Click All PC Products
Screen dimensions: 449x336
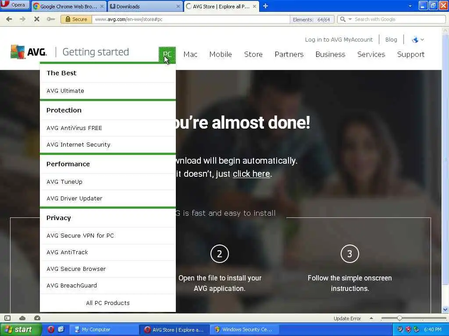108,303
